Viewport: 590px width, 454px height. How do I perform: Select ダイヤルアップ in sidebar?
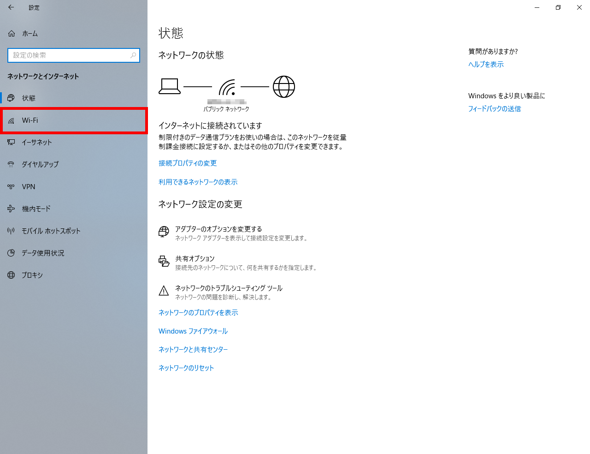click(x=74, y=164)
